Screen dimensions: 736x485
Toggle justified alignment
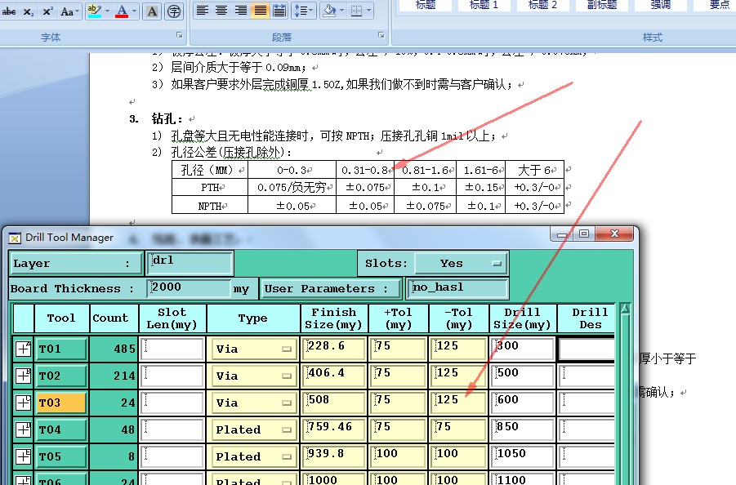(x=260, y=11)
